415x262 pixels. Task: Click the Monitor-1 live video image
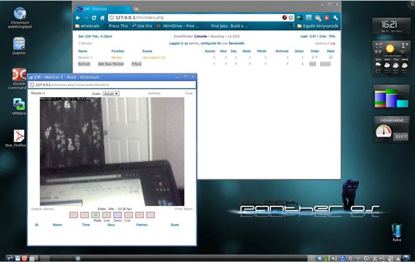pyautogui.click(x=112, y=151)
